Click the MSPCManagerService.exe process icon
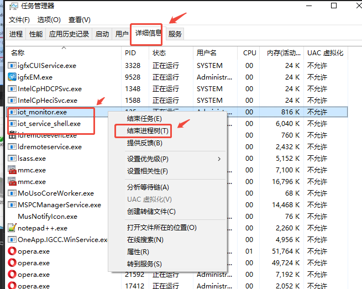 pos(12,205)
